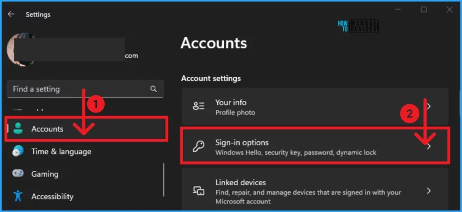Minimize the Settings window
462x212 pixels.
pyautogui.click(x=398, y=10)
